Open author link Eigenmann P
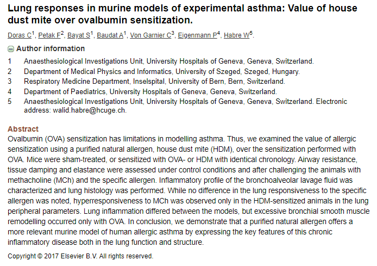Image resolution: width=377 pixels, height=266 pixels. tap(197, 35)
